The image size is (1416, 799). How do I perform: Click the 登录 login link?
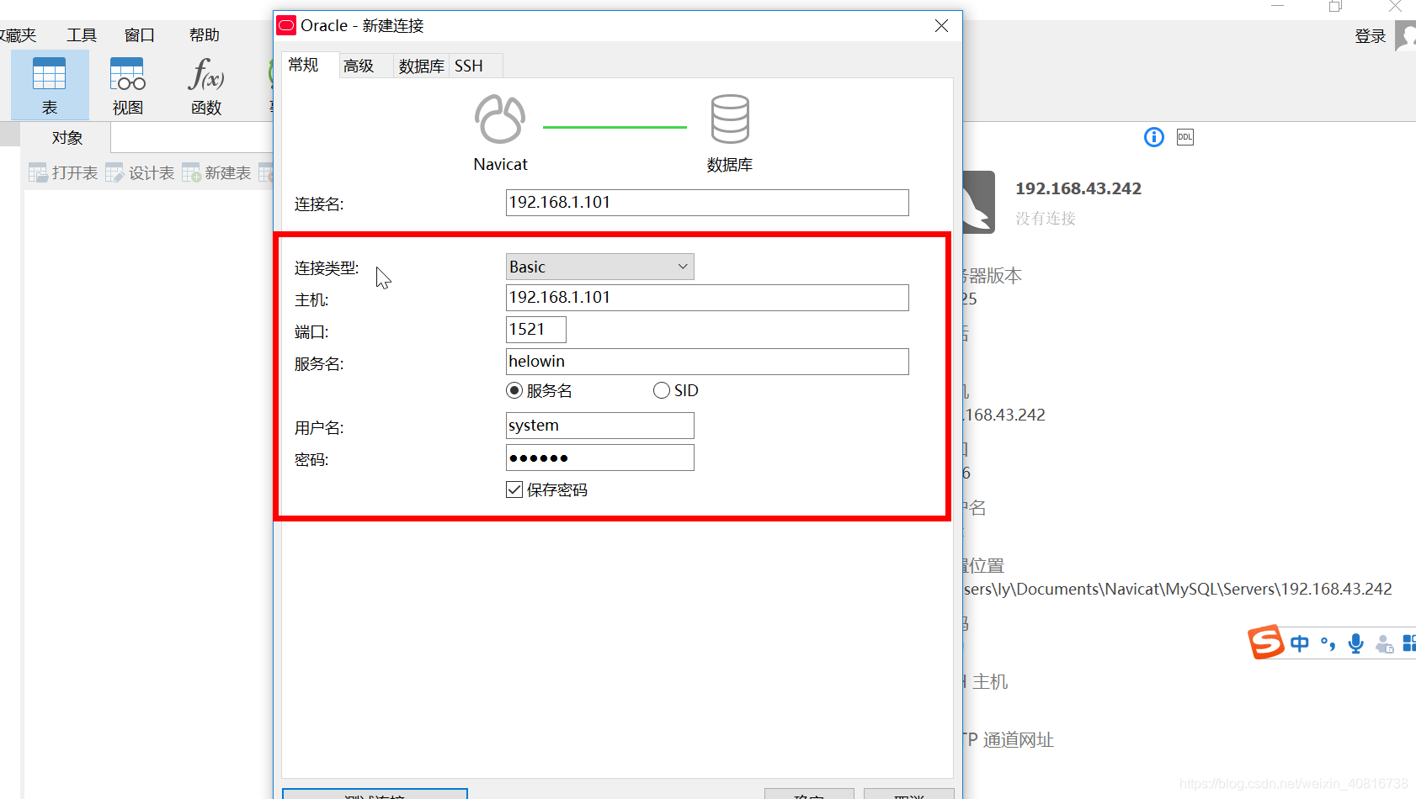point(1371,36)
